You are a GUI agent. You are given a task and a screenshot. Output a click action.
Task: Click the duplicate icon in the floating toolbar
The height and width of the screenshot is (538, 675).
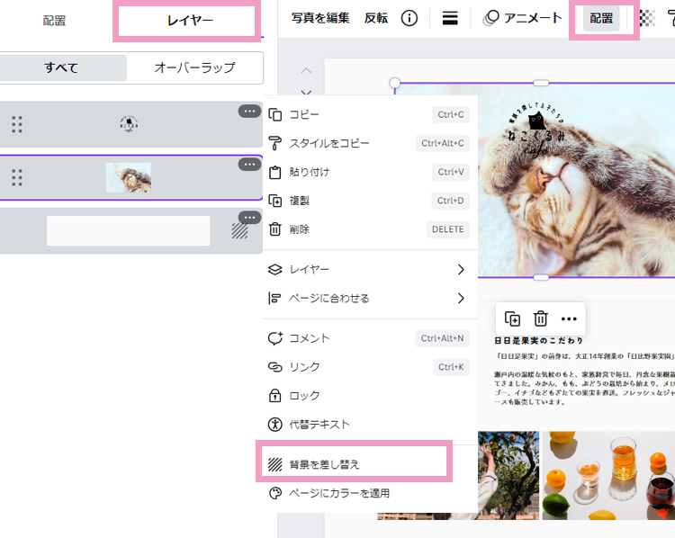512,318
